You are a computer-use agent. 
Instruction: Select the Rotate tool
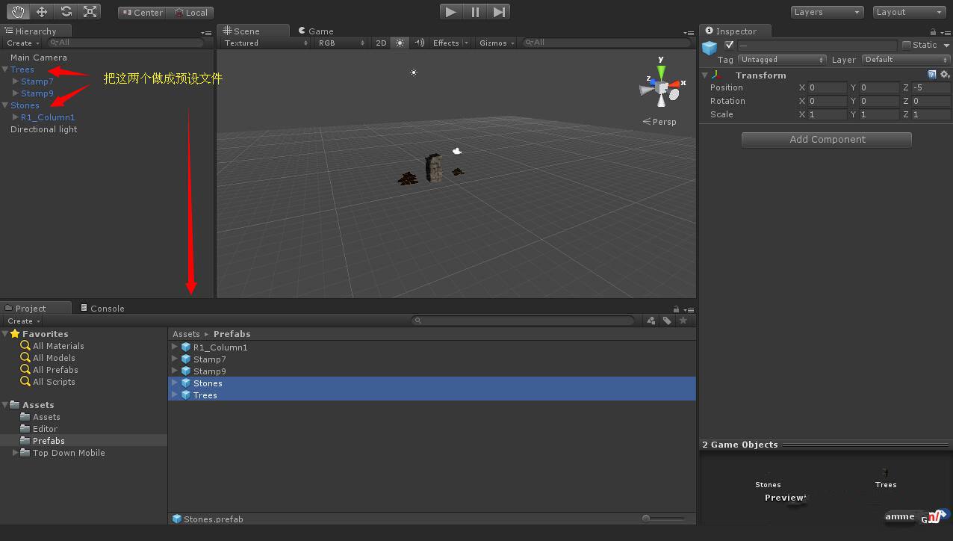point(66,12)
